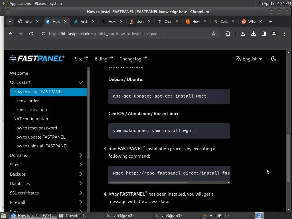The height and width of the screenshot is (219, 292).
Task: Open site information icon in address bar
Action: click(43, 34)
